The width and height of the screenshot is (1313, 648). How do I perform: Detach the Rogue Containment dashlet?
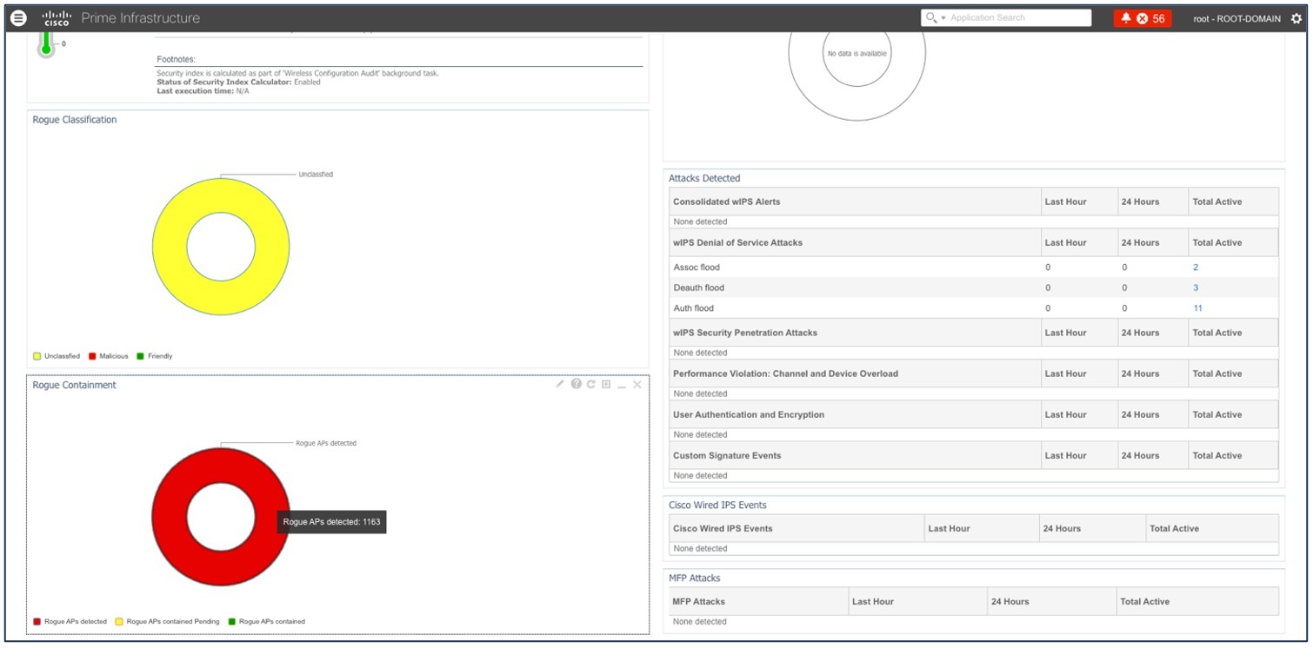(606, 384)
